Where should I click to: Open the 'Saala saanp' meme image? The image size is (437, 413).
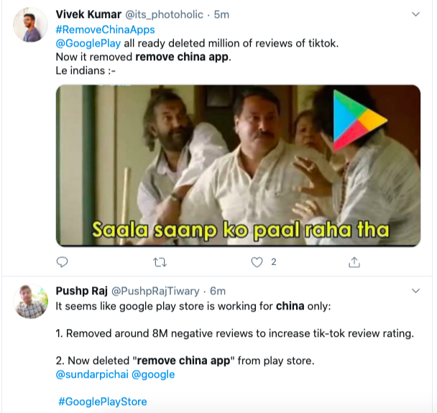click(238, 166)
